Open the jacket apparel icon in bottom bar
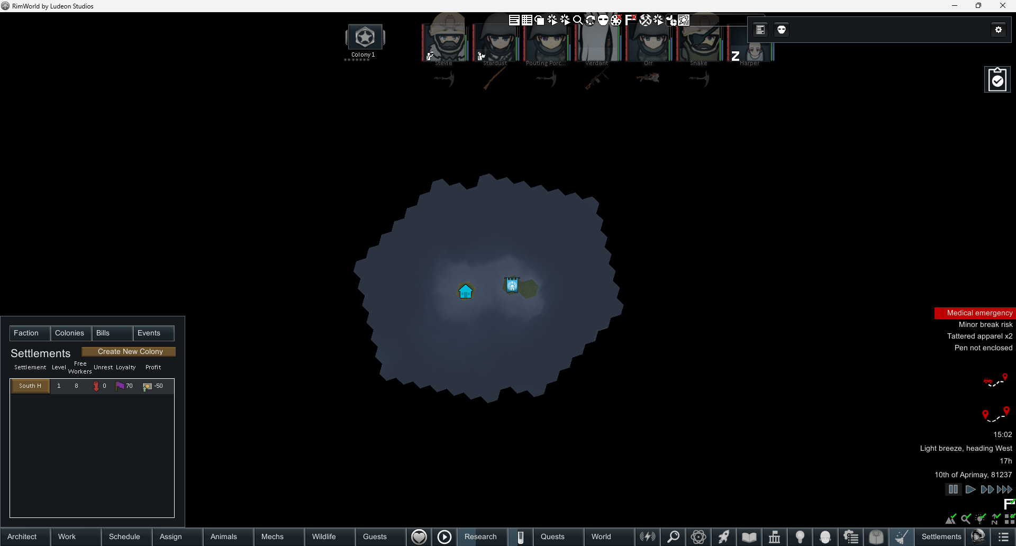 click(876, 536)
